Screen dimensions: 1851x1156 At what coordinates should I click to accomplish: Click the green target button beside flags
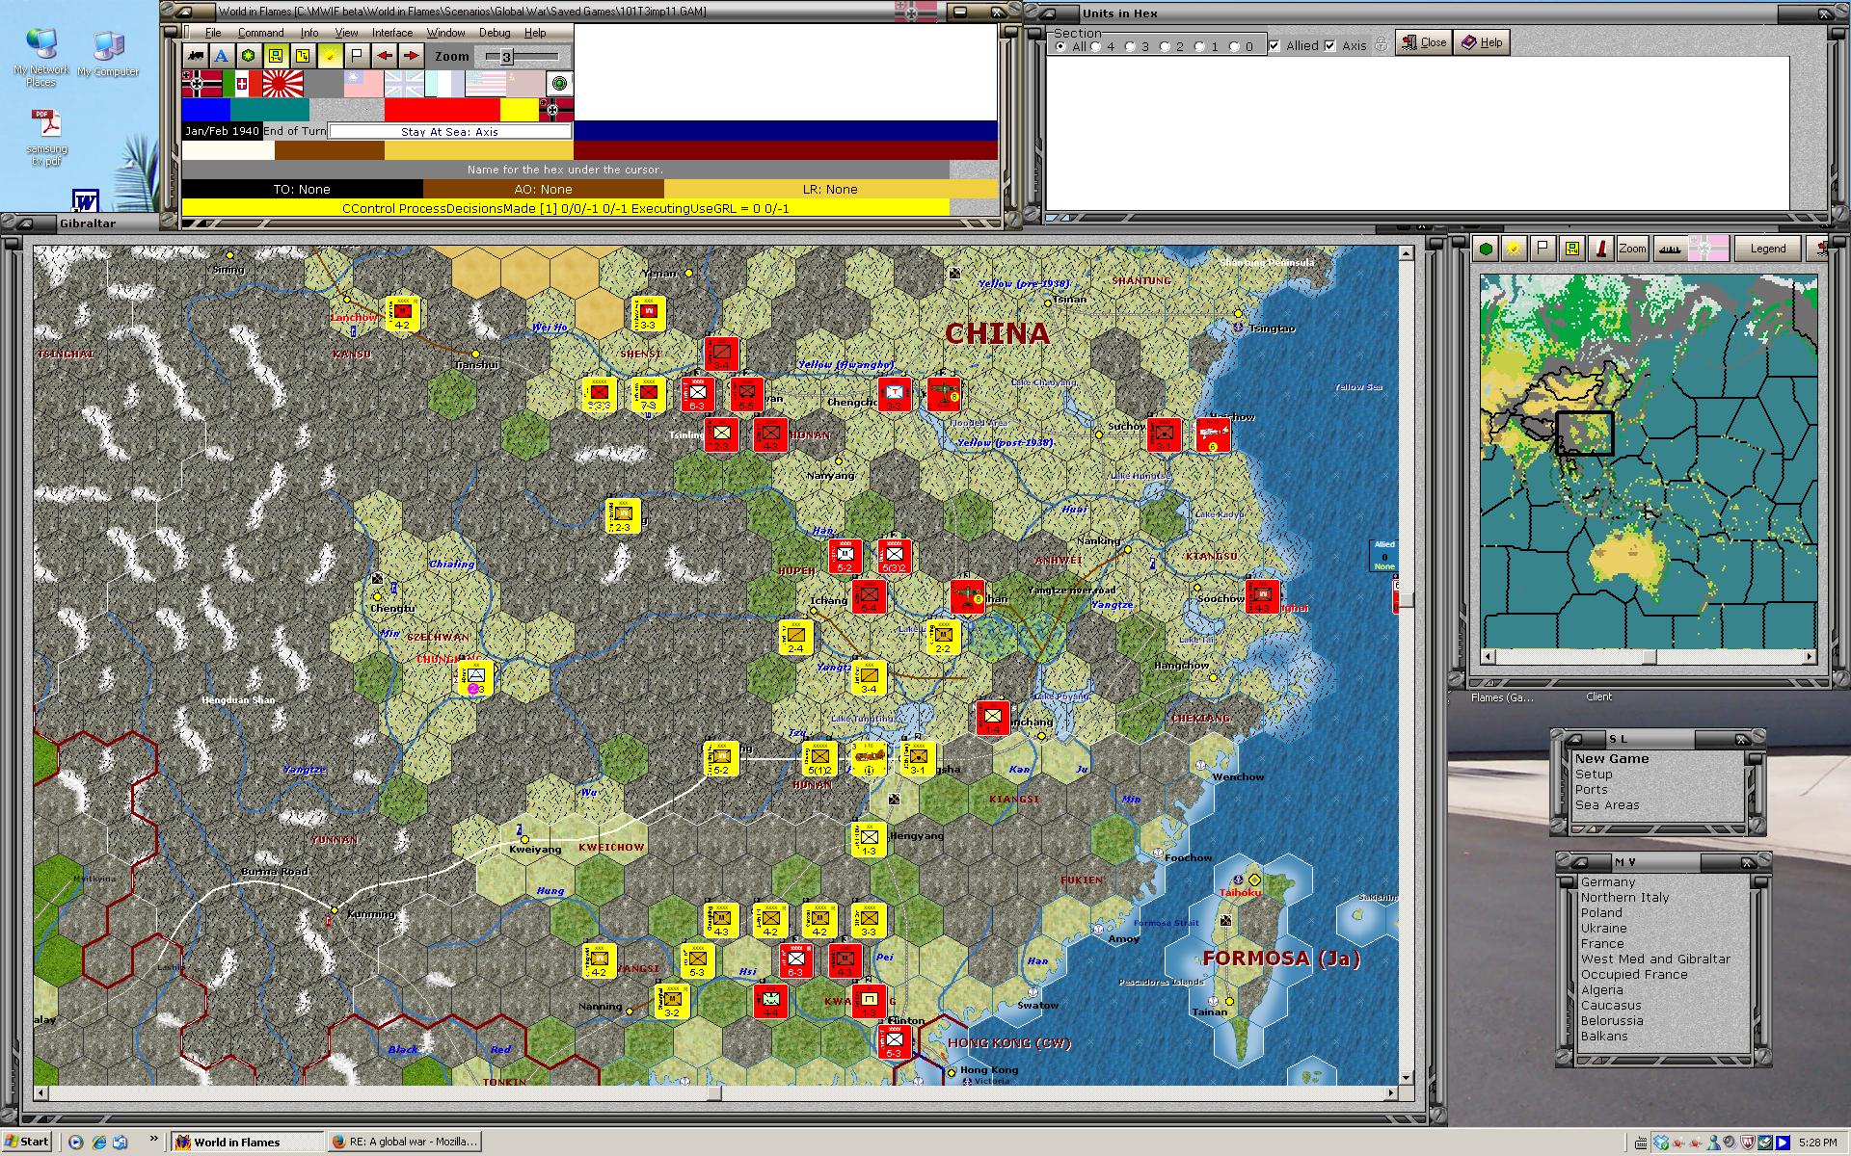click(559, 84)
